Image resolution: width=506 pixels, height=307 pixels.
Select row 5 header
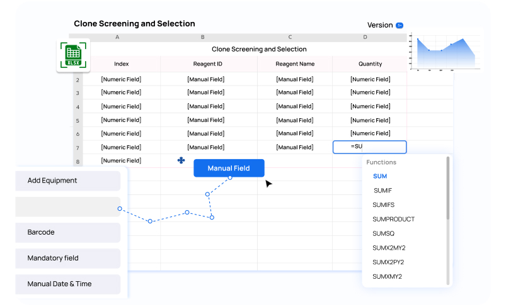pyautogui.click(x=78, y=121)
